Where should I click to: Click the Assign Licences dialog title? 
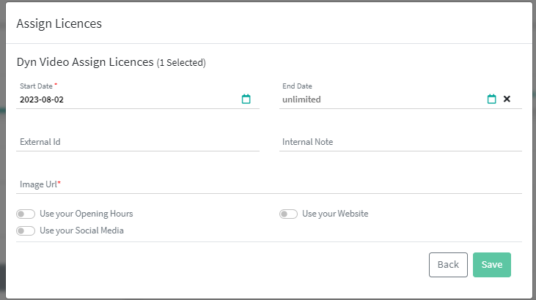(59, 23)
